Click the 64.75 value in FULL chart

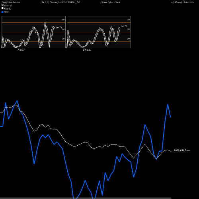124,26
